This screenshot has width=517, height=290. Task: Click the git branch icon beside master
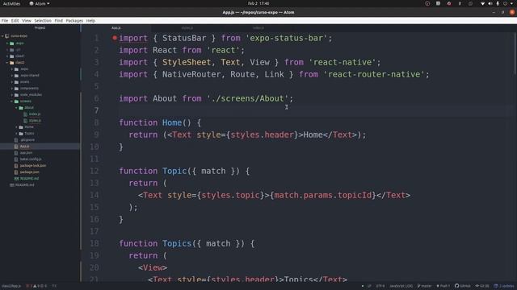(x=418, y=286)
